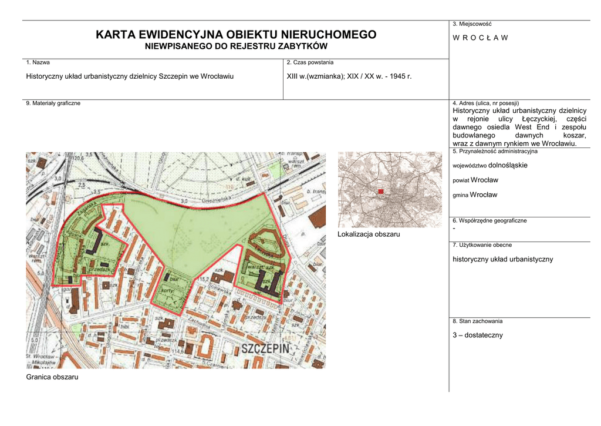601x426 pixels.
Task: Click the 'Granica obszaru' caption
Action: (52, 377)
